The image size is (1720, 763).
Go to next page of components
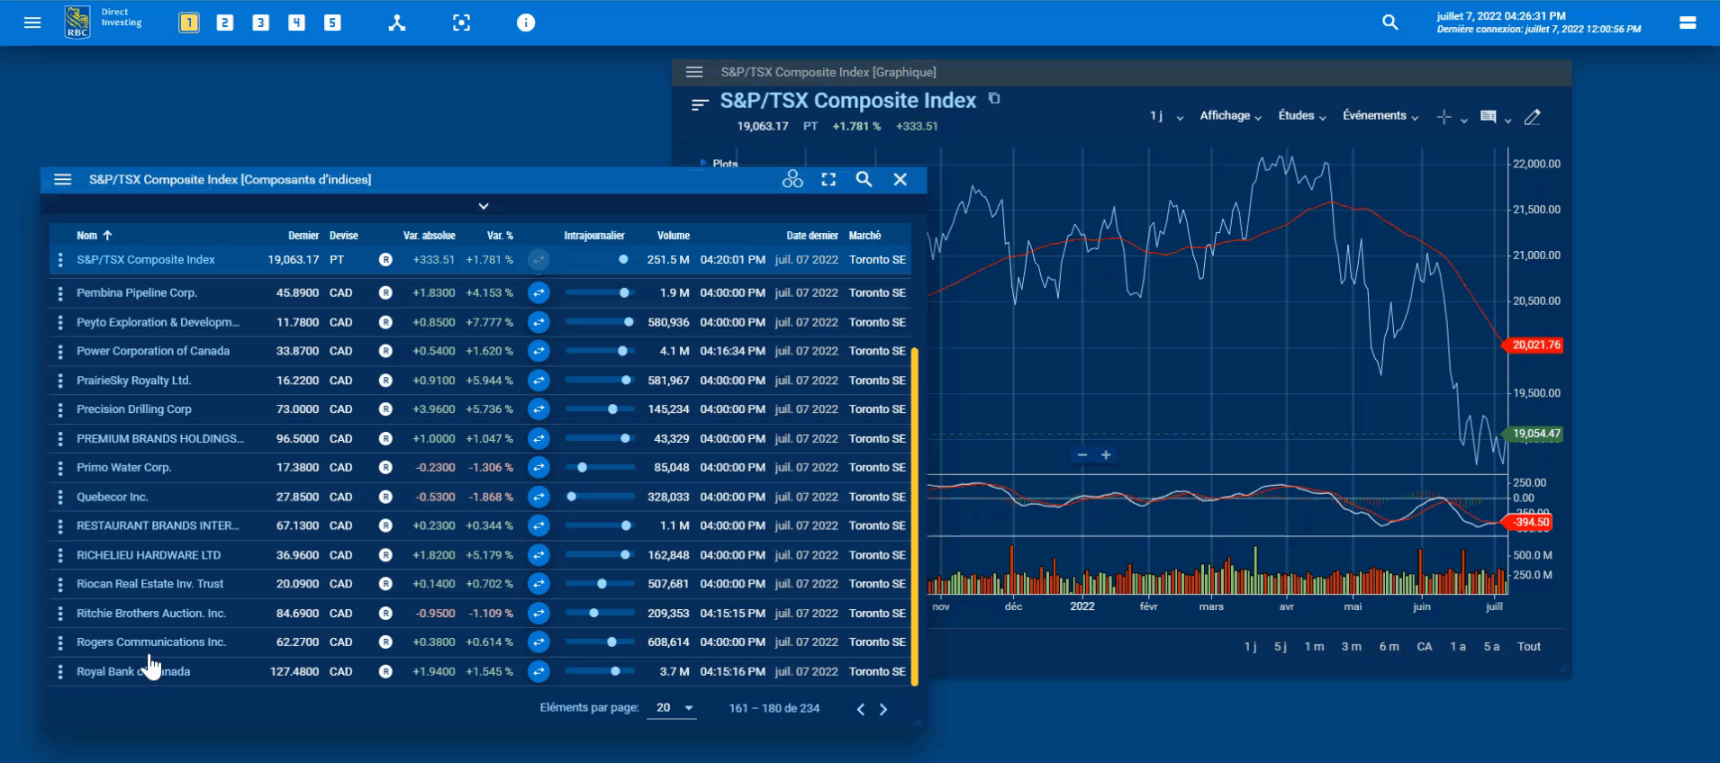(x=883, y=709)
